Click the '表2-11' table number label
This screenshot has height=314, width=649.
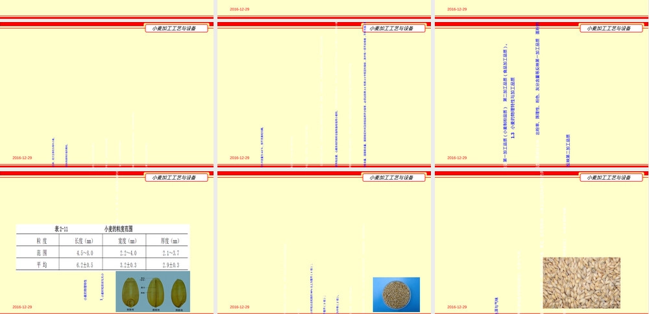[61, 229]
